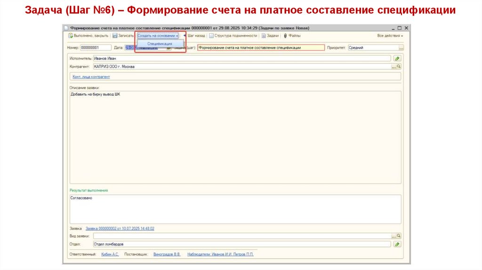482x270 pixels.
Task: Open search icon for 'Контрагент' field
Action: (x=398, y=67)
